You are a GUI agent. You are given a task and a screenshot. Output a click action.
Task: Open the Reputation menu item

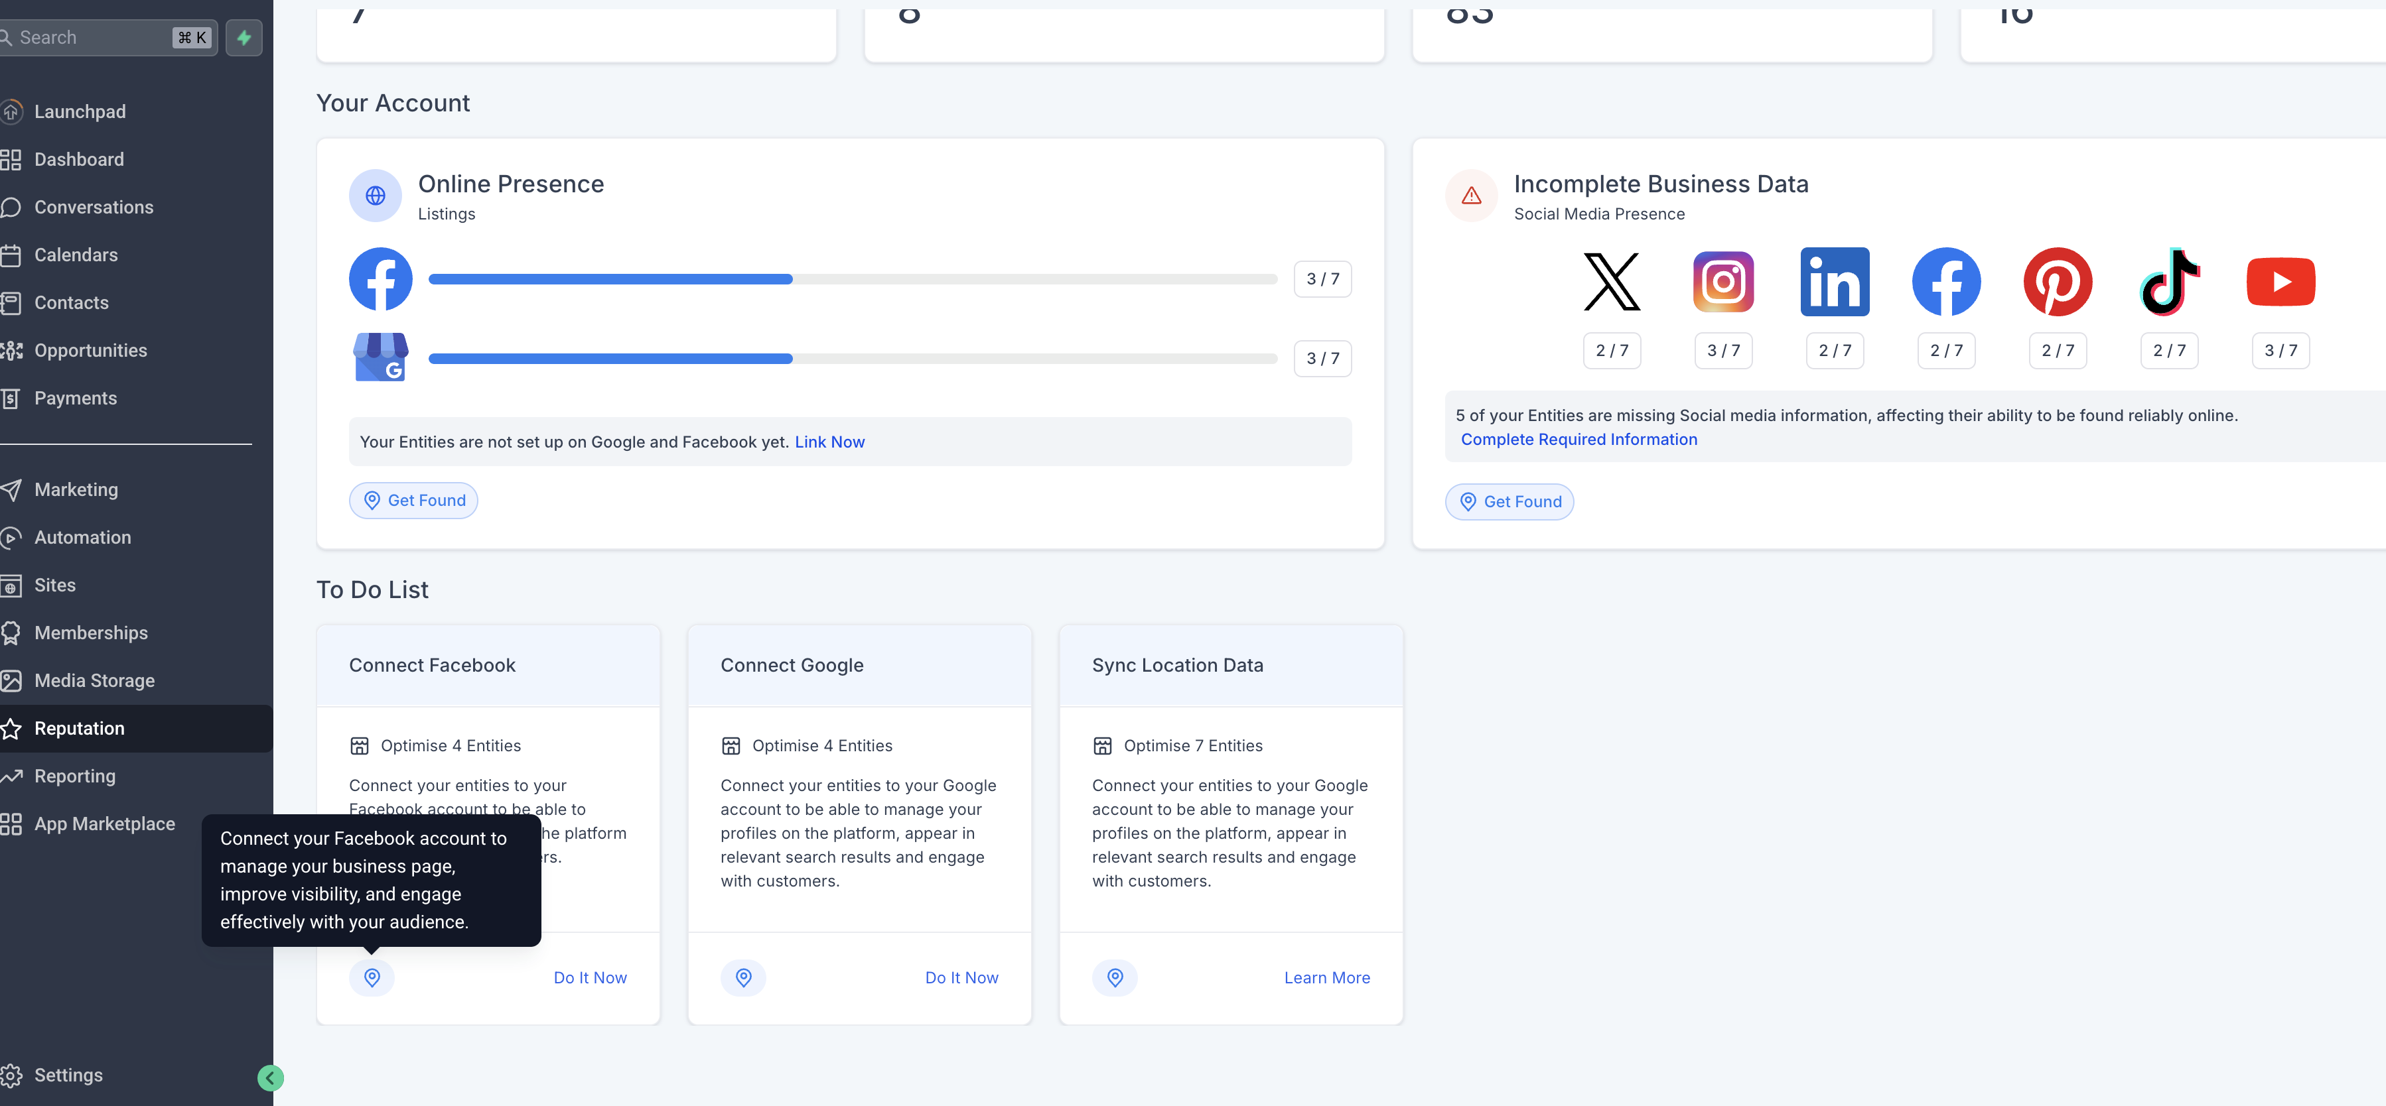coord(80,729)
